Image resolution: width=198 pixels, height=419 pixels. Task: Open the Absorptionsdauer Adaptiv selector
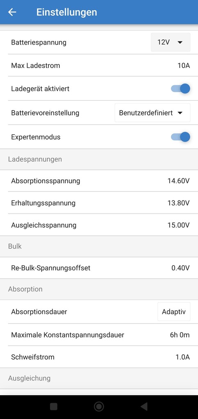pyautogui.click(x=174, y=311)
